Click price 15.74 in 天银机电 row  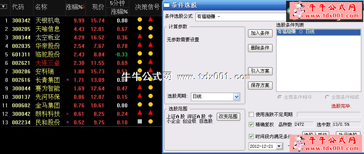click(98, 20)
